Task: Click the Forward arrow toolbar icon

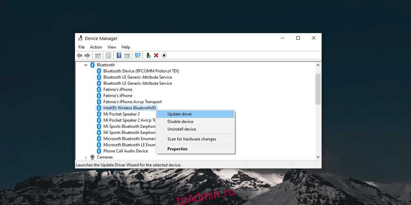Action: coord(87,55)
